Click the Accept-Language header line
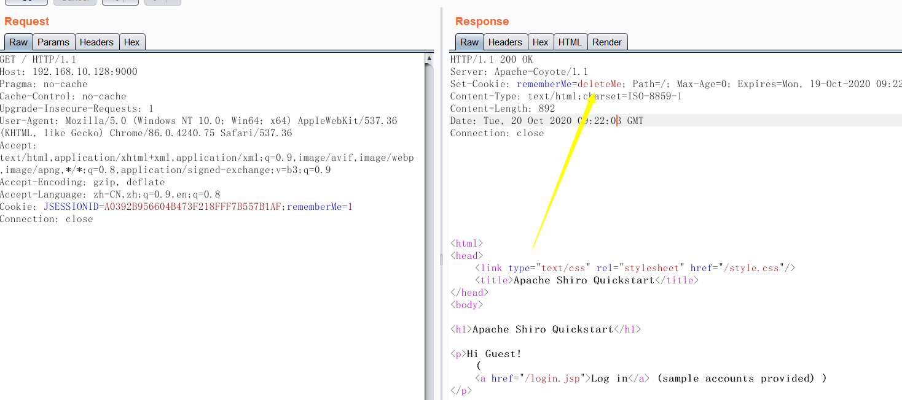The height and width of the screenshot is (400, 902). click(110, 194)
